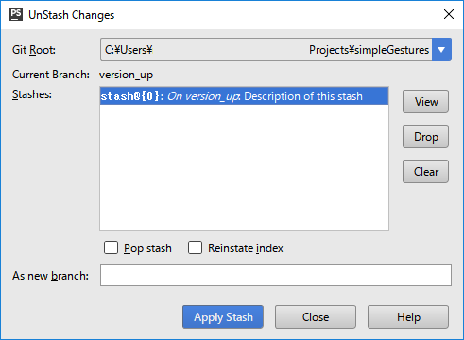View the selected stash contents

pyautogui.click(x=425, y=102)
